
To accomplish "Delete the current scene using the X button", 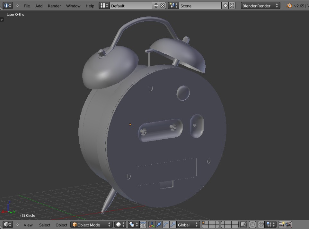I will coord(232,5).
